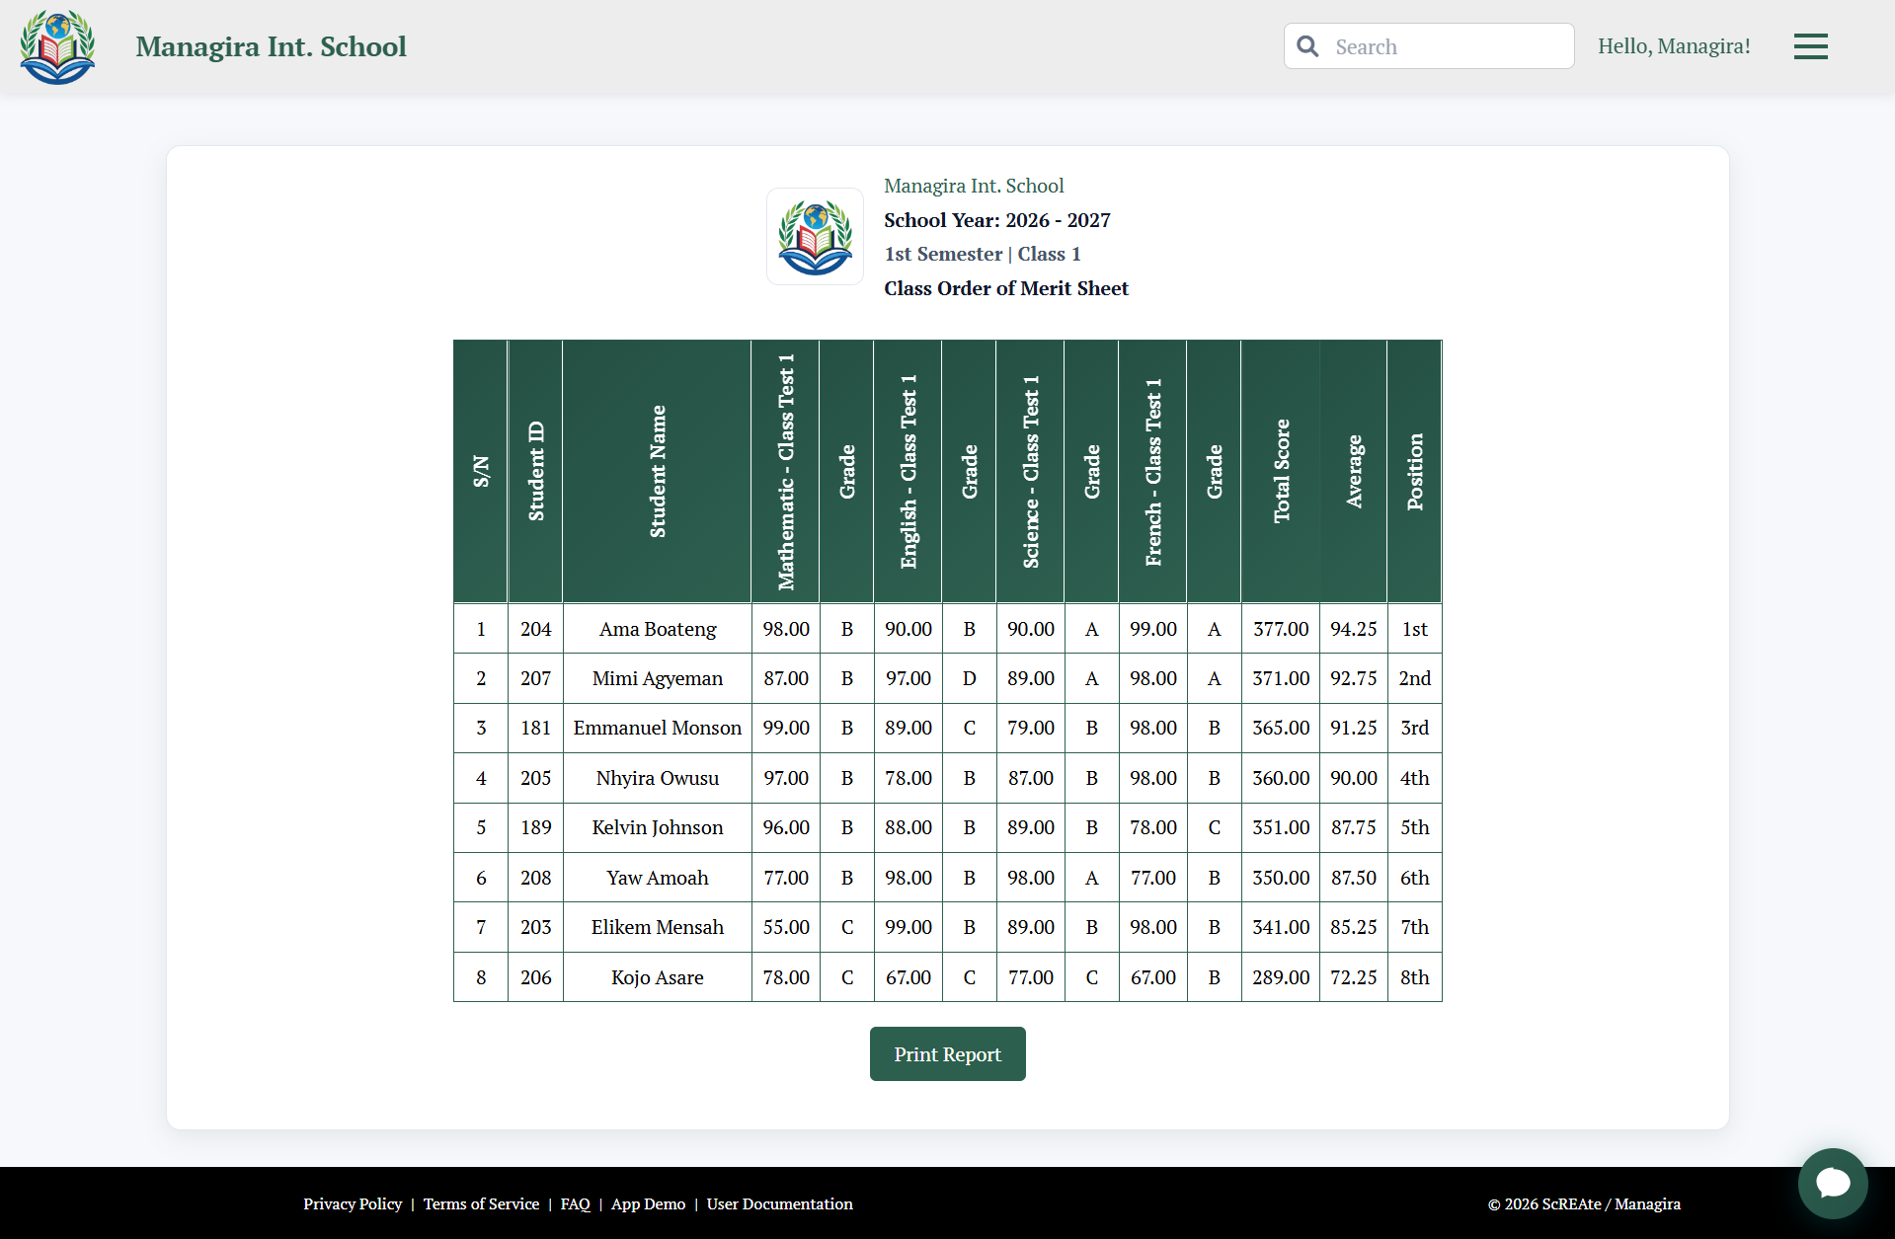Open the hamburger navigation menu
1895x1239 pixels.
[x=1810, y=45]
